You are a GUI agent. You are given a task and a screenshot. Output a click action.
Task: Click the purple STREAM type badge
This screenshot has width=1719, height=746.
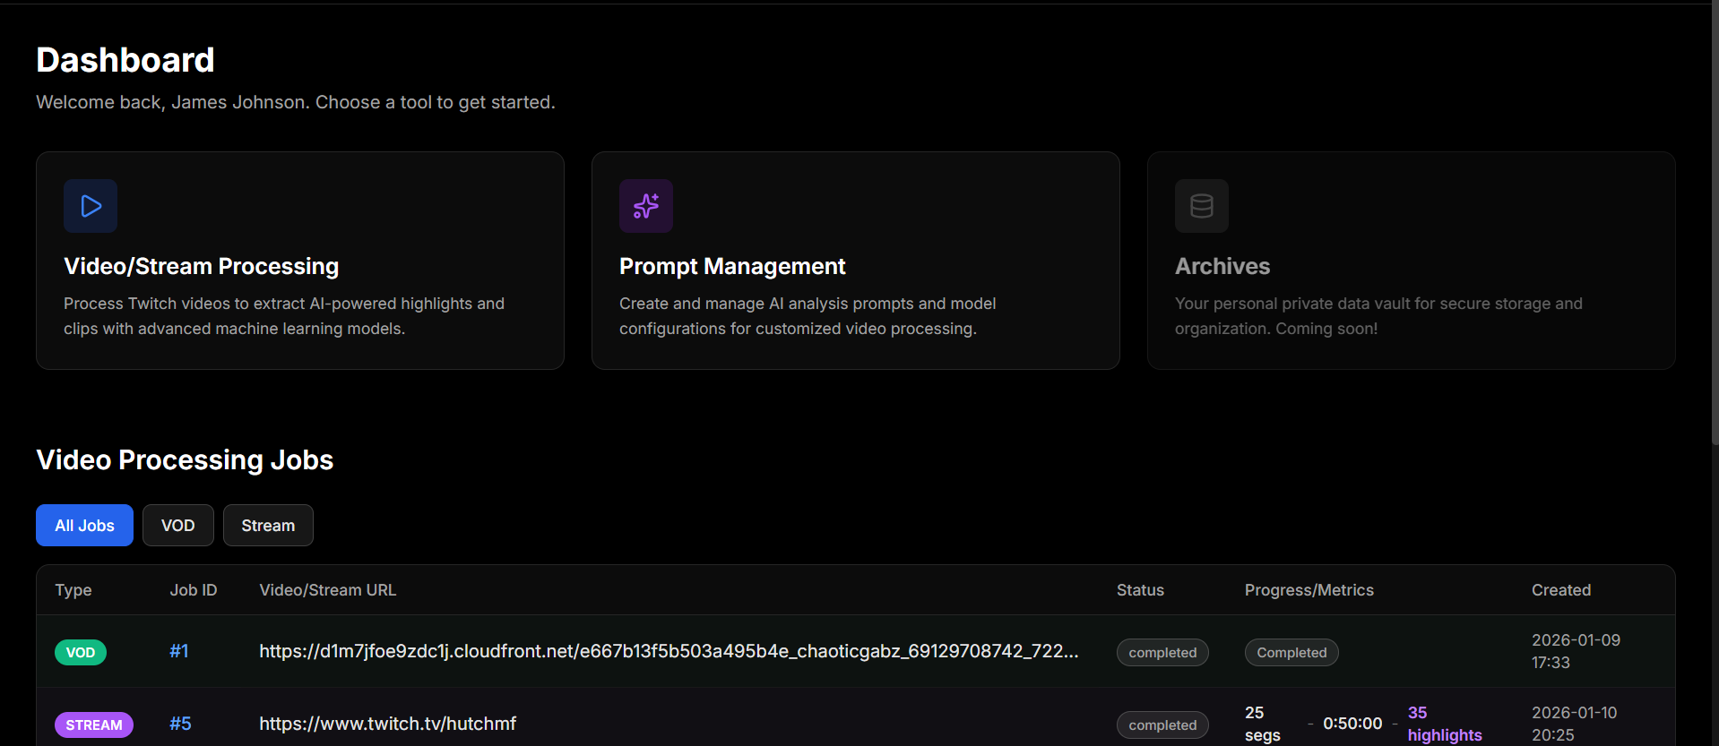[94, 725]
